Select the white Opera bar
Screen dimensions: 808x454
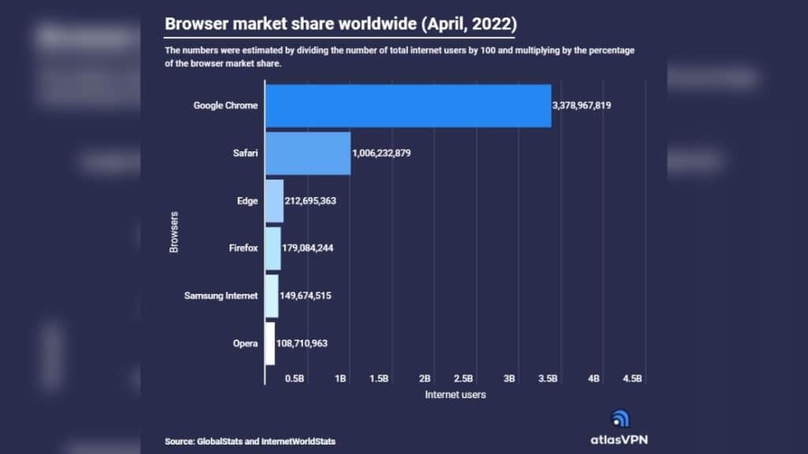coord(270,344)
